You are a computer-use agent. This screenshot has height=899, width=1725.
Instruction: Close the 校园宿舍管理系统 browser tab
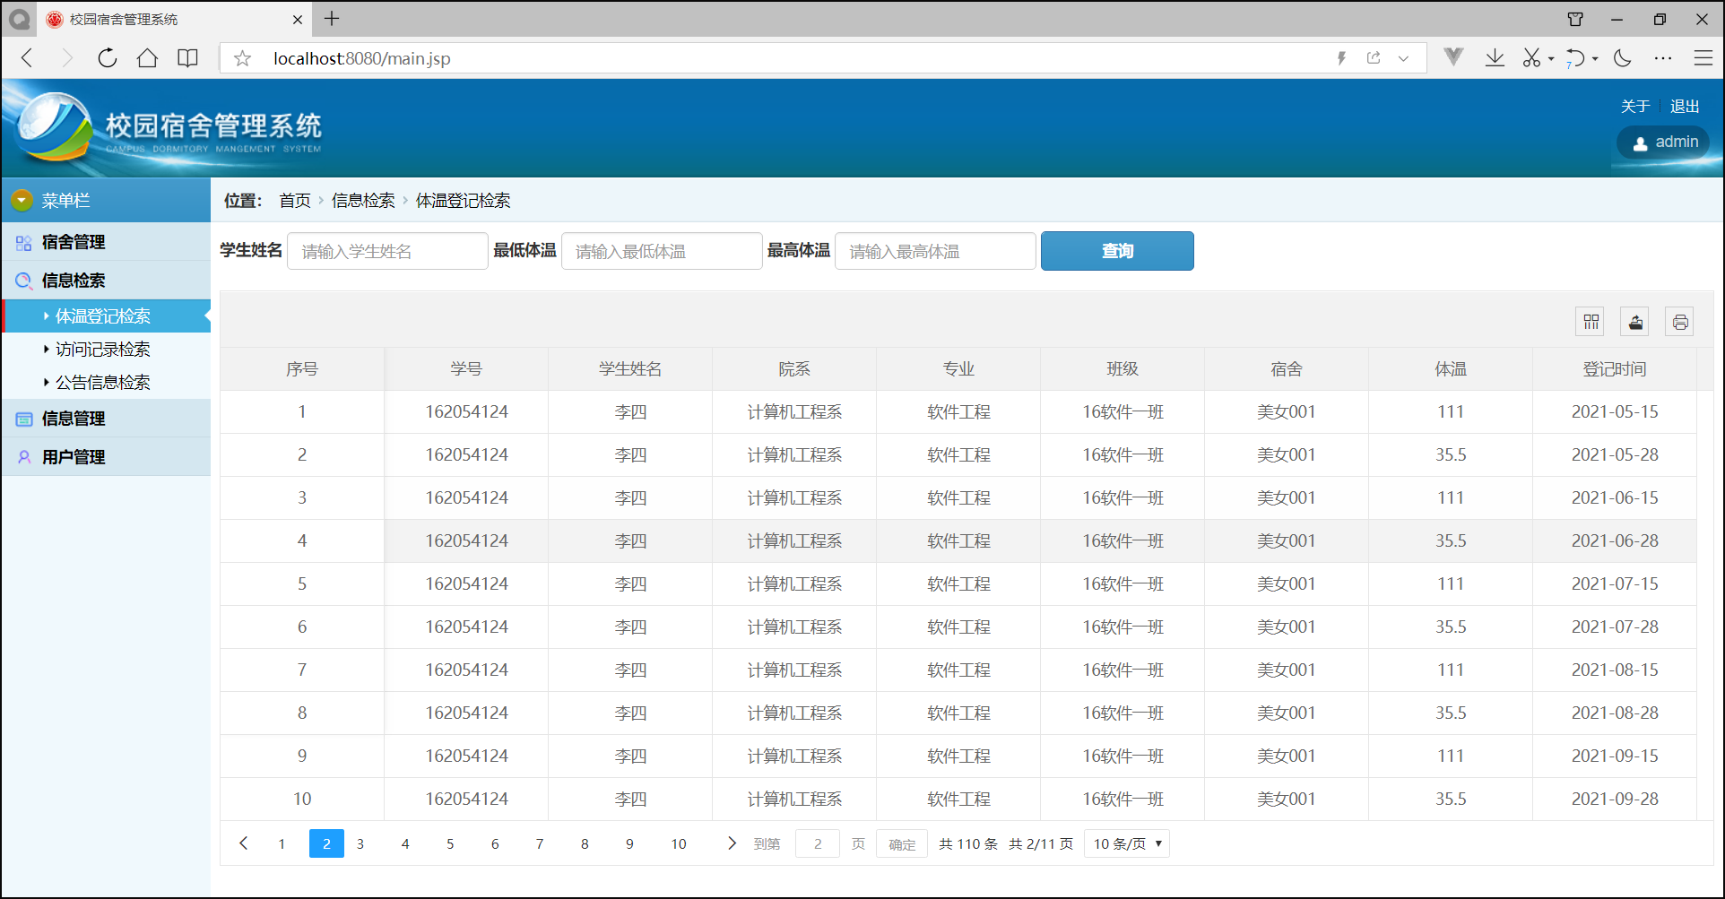298,19
